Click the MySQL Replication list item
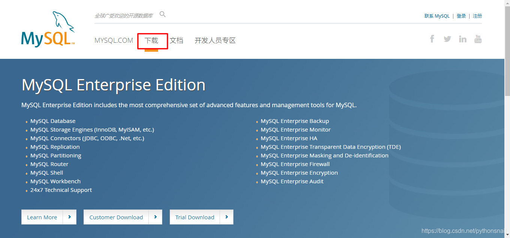 (x=55, y=147)
